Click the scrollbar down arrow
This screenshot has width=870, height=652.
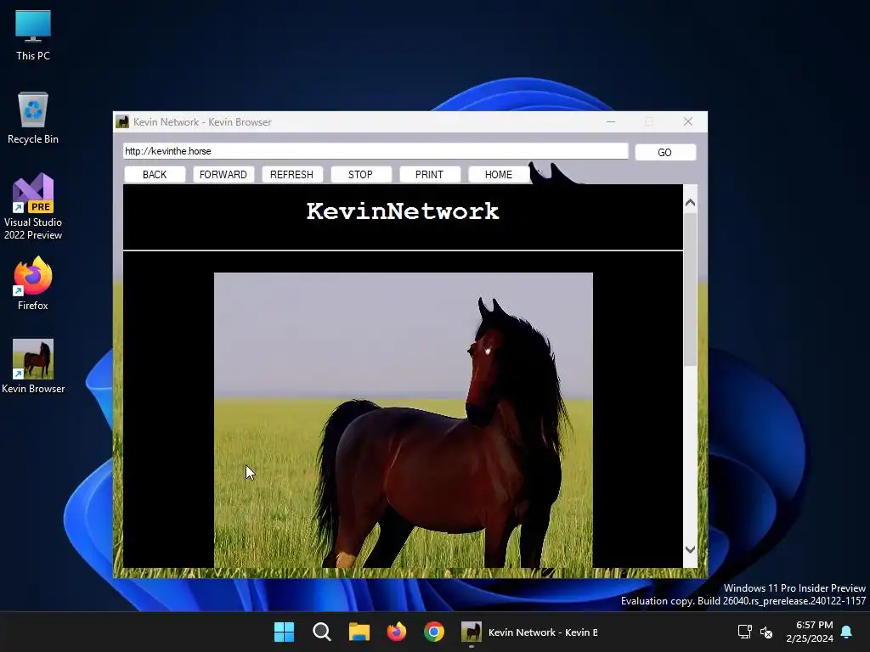click(x=690, y=550)
